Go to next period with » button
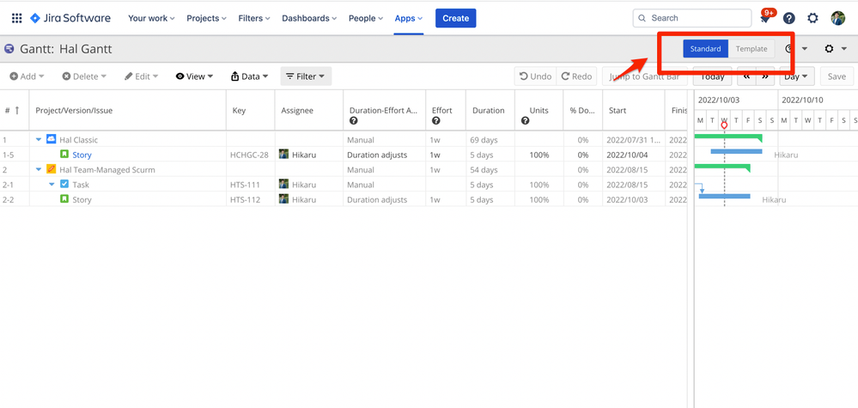The image size is (858, 408). click(765, 76)
